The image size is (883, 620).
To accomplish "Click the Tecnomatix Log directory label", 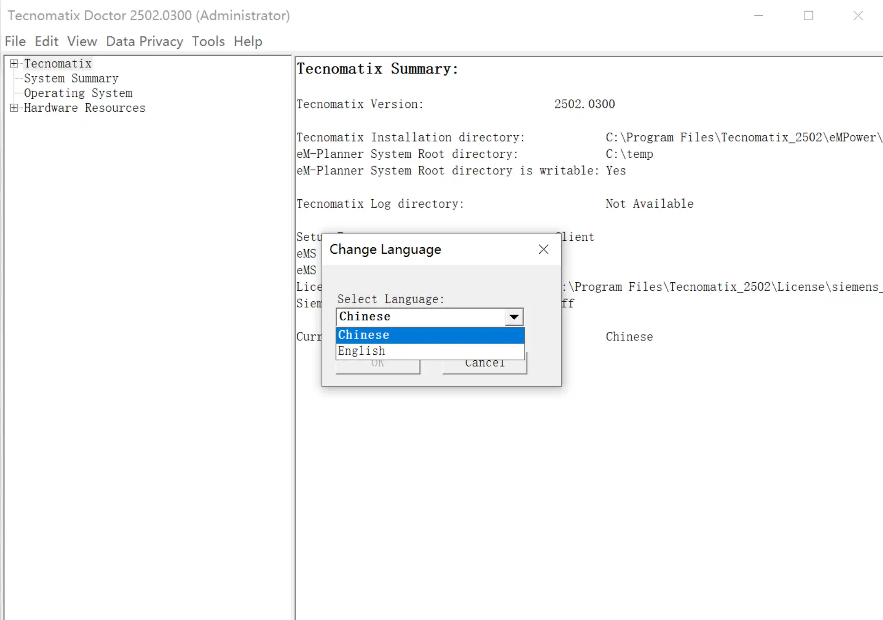I will [x=380, y=204].
